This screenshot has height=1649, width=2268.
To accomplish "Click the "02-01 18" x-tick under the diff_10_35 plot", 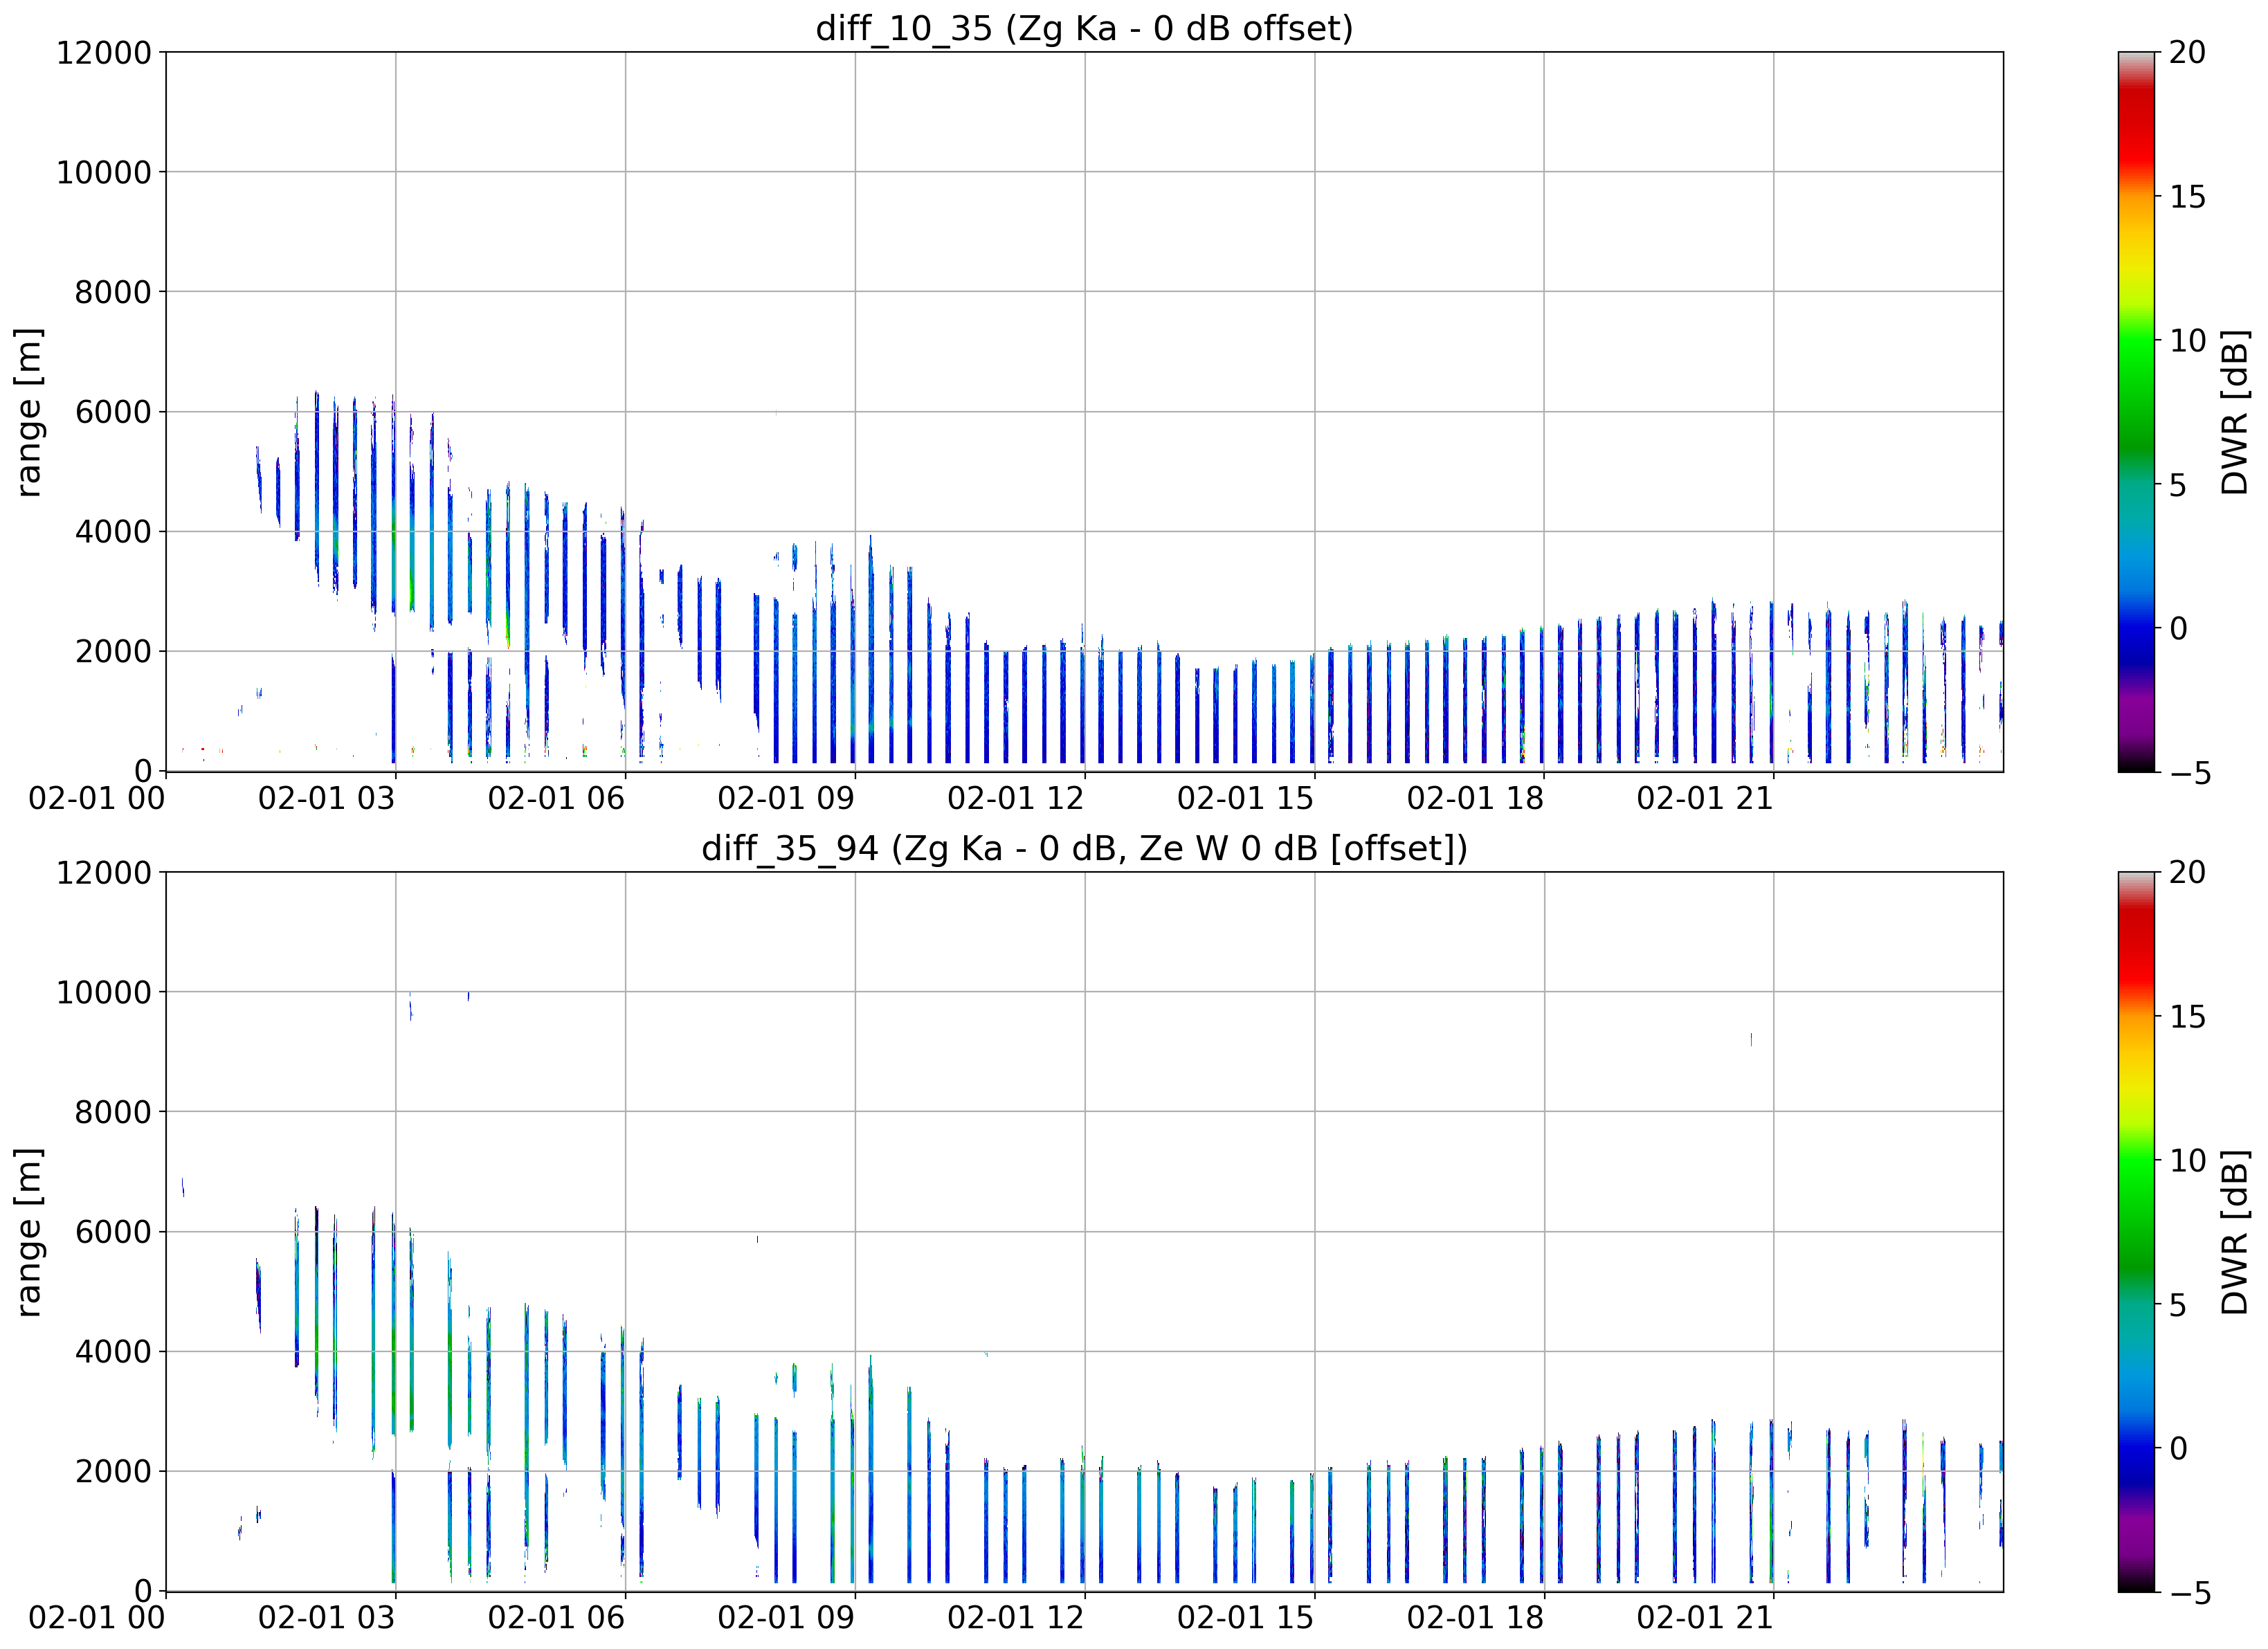I will 1476,798.
